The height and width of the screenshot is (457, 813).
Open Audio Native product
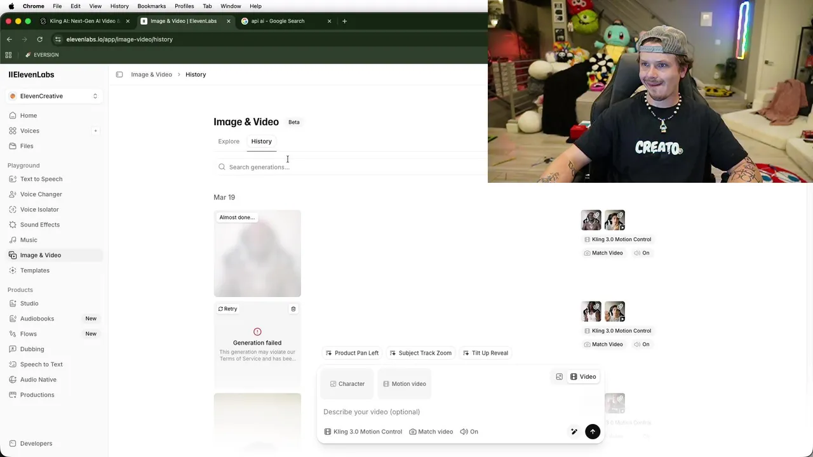click(38, 380)
